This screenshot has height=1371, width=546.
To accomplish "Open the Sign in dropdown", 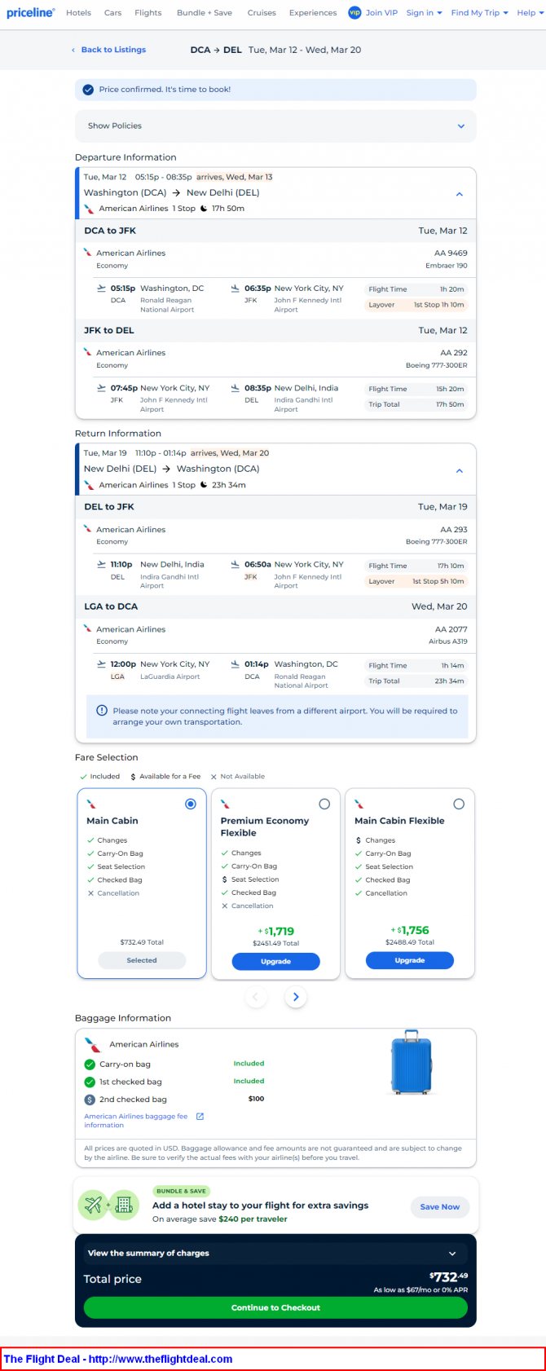I will (424, 13).
